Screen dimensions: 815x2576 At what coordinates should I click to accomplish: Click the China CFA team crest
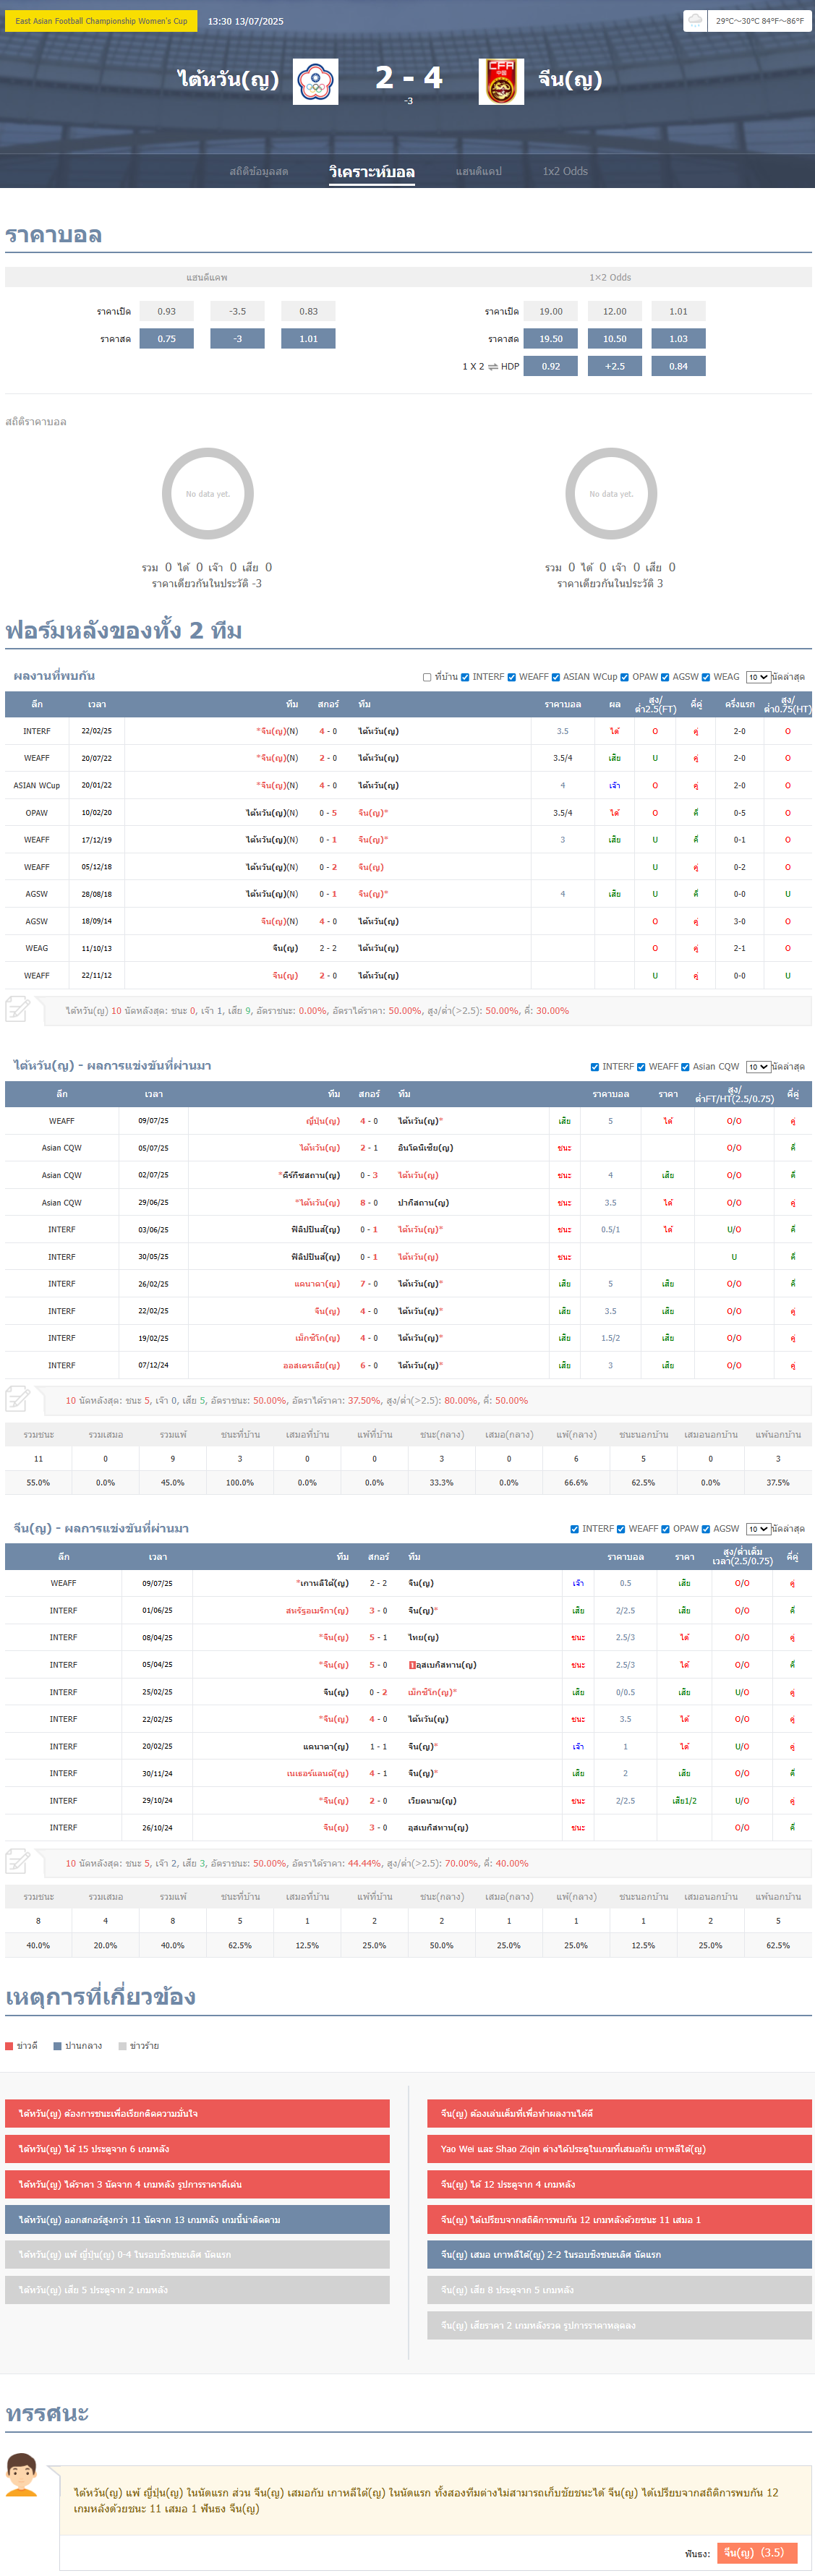[501, 82]
